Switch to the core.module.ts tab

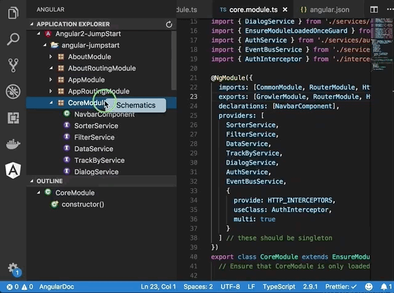tap(253, 10)
